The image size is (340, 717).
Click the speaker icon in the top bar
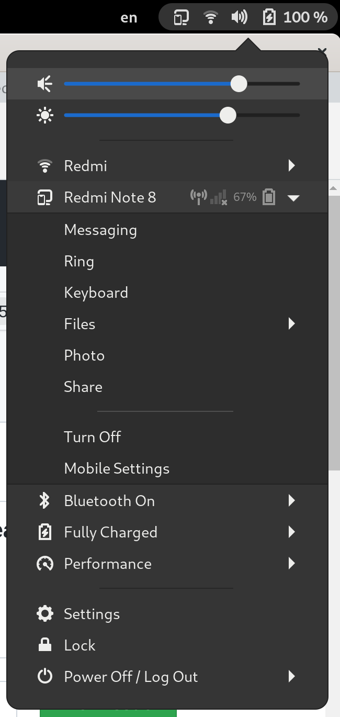coord(239,17)
